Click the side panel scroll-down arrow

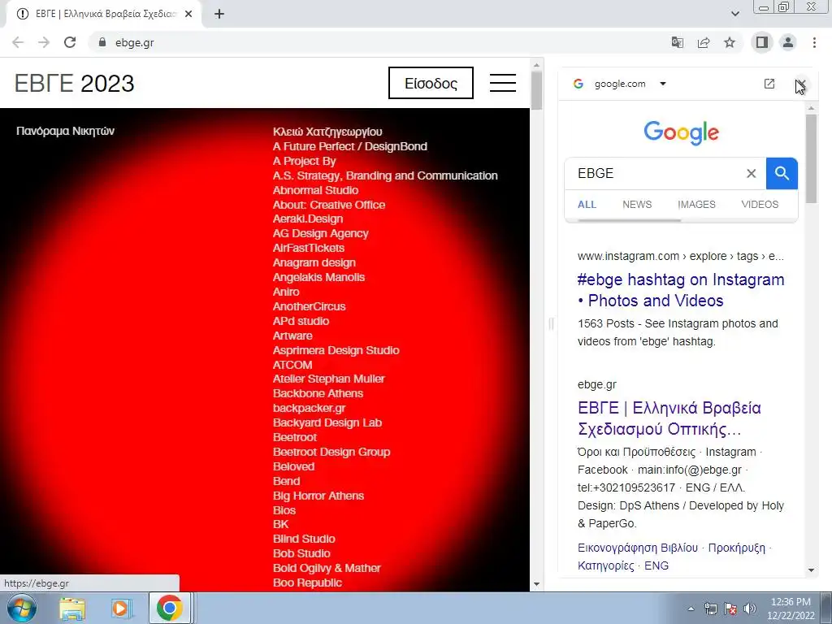click(x=811, y=570)
